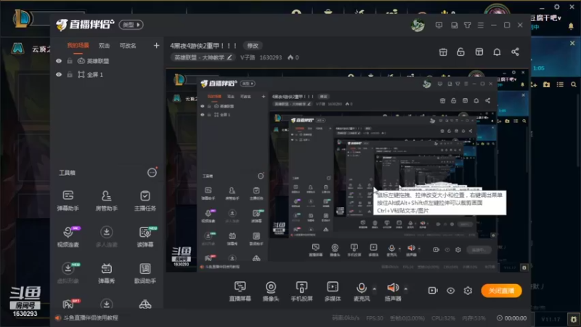This screenshot has width=581, height=327.
Task: Edit category pencil next to 英雄联盟 · 大神教学
Action: (229, 57)
